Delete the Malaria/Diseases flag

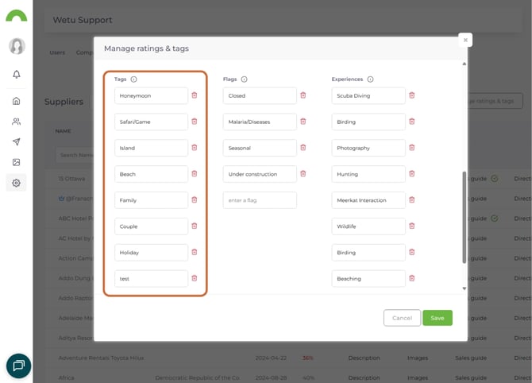click(303, 122)
